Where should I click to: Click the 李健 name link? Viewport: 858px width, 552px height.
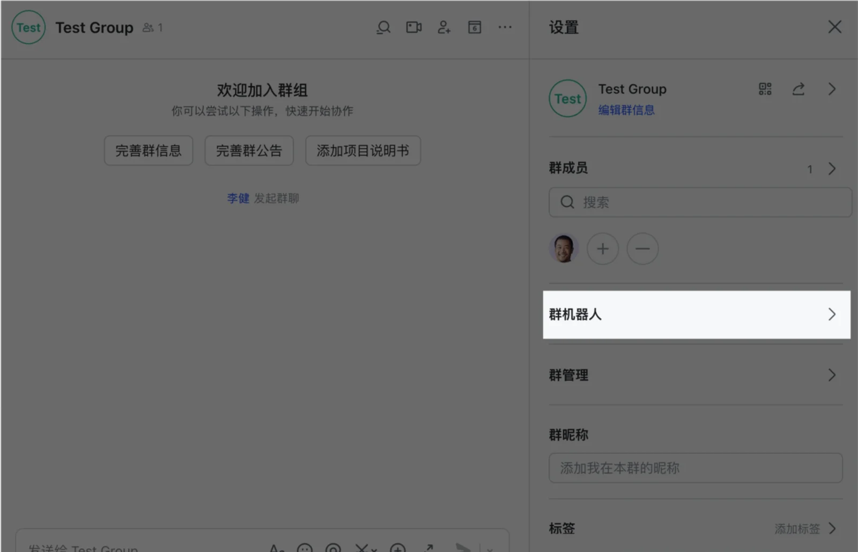coord(238,198)
